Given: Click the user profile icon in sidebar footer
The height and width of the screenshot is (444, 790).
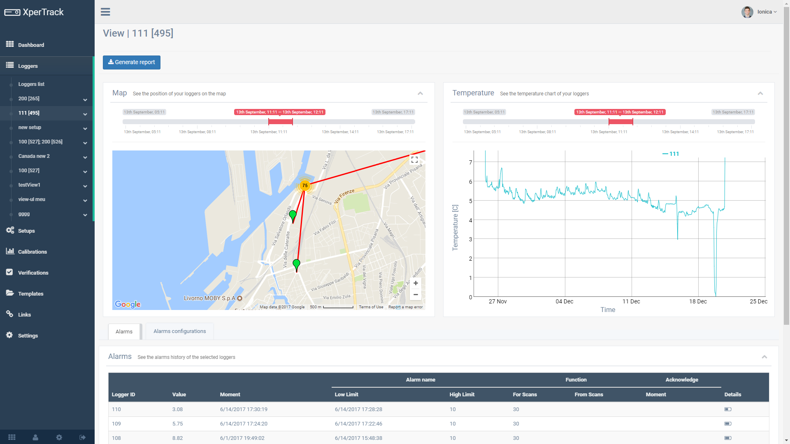Looking at the screenshot, I should click(35, 437).
